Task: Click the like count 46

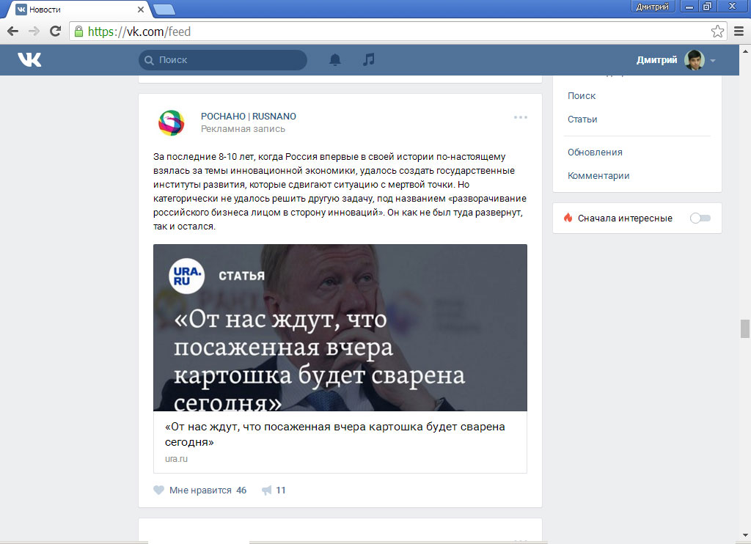Action: pos(241,490)
